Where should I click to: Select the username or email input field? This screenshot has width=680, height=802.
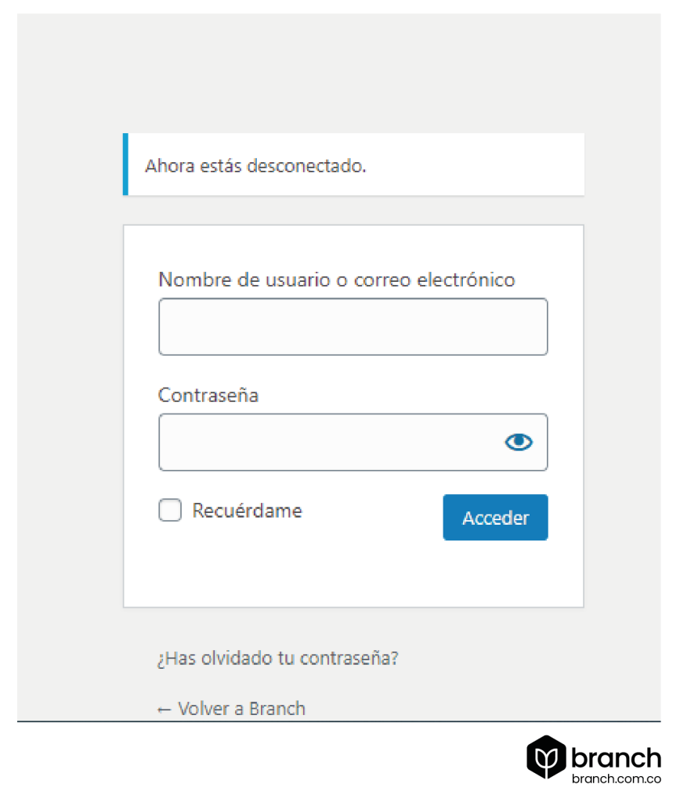(x=353, y=326)
